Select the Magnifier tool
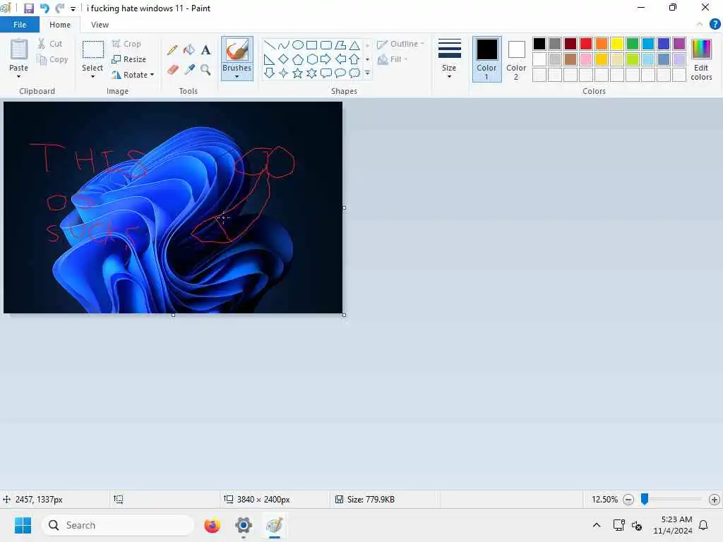 point(205,70)
